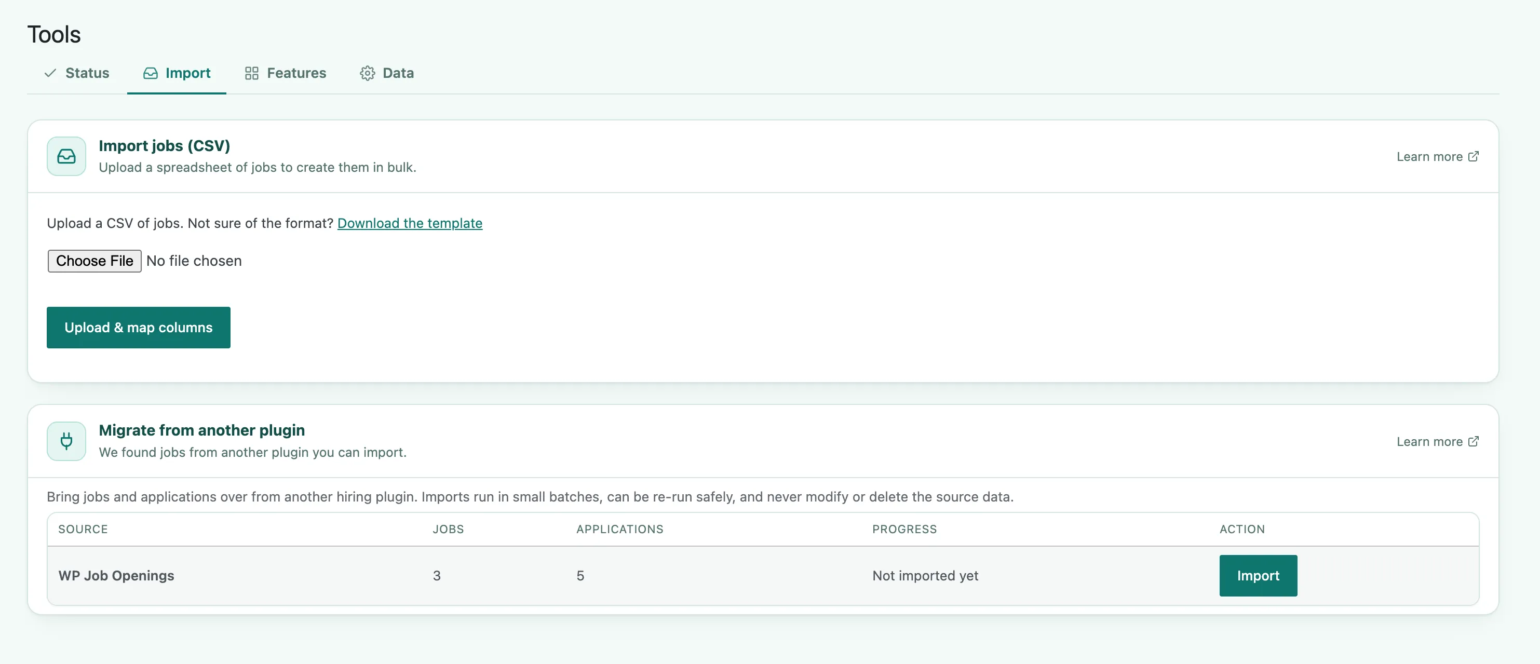Click the applications count 5 cell
Viewport: 1540px width, 664px height.
(580, 576)
